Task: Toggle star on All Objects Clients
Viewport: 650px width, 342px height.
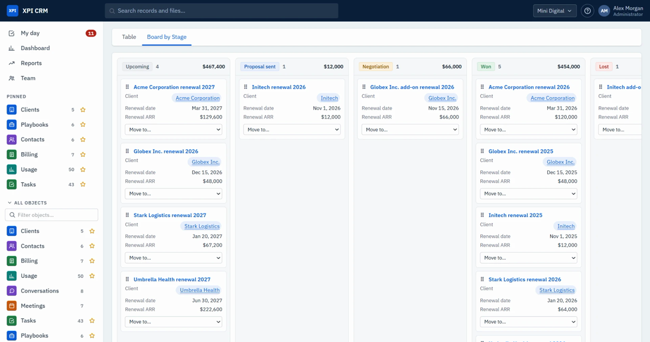Action: point(92,231)
